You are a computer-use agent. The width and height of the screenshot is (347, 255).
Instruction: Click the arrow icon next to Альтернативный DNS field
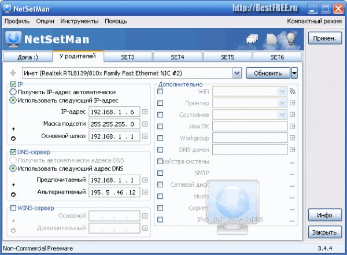coord(145,192)
